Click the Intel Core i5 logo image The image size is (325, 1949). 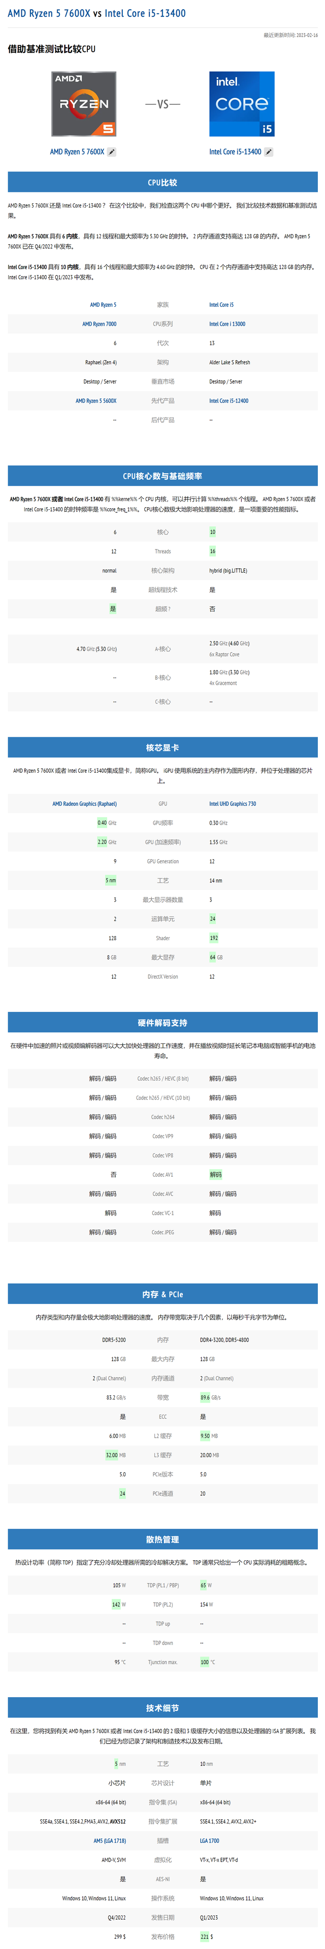click(x=242, y=104)
